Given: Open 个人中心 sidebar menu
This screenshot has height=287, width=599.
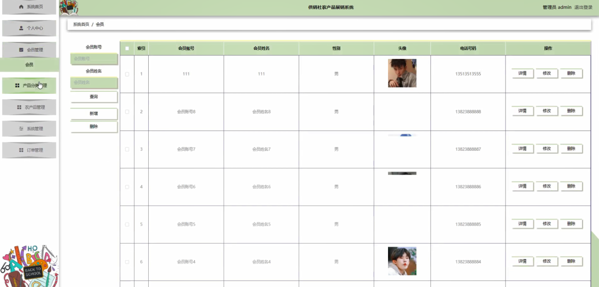Looking at the screenshot, I should (29, 28).
